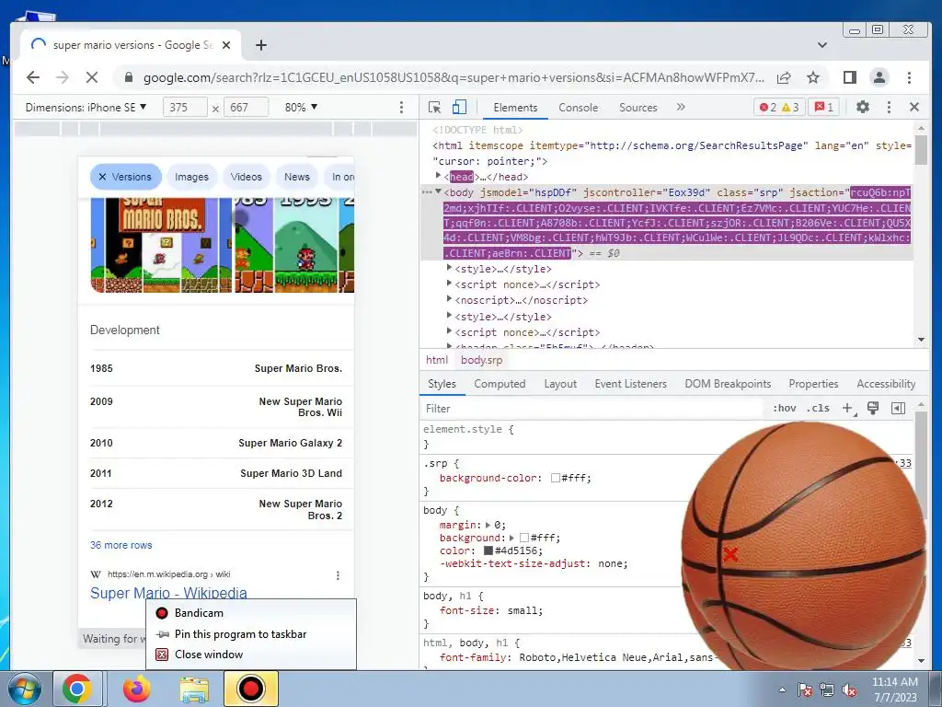Click the forward navigation arrow
The width and height of the screenshot is (942, 707).
(x=63, y=77)
